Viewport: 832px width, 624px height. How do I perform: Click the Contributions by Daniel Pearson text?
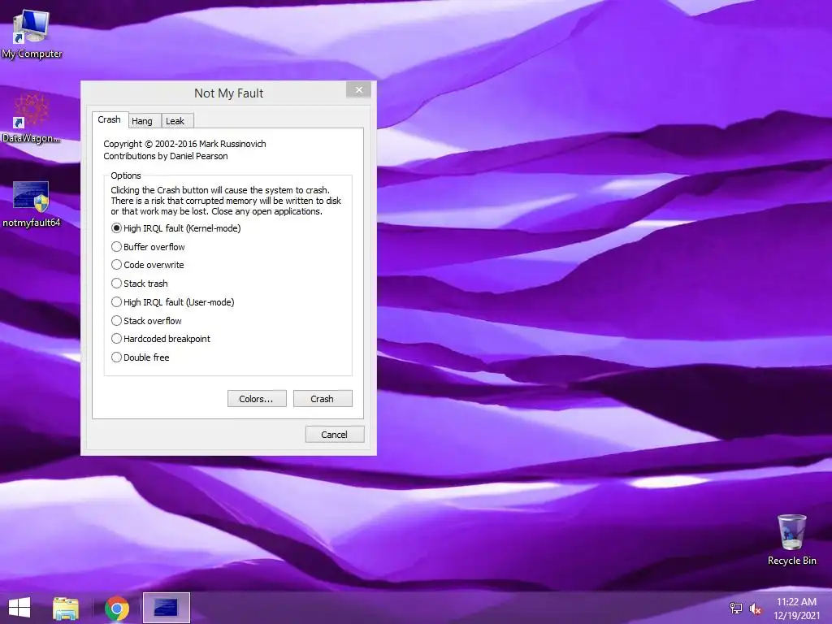click(166, 156)
